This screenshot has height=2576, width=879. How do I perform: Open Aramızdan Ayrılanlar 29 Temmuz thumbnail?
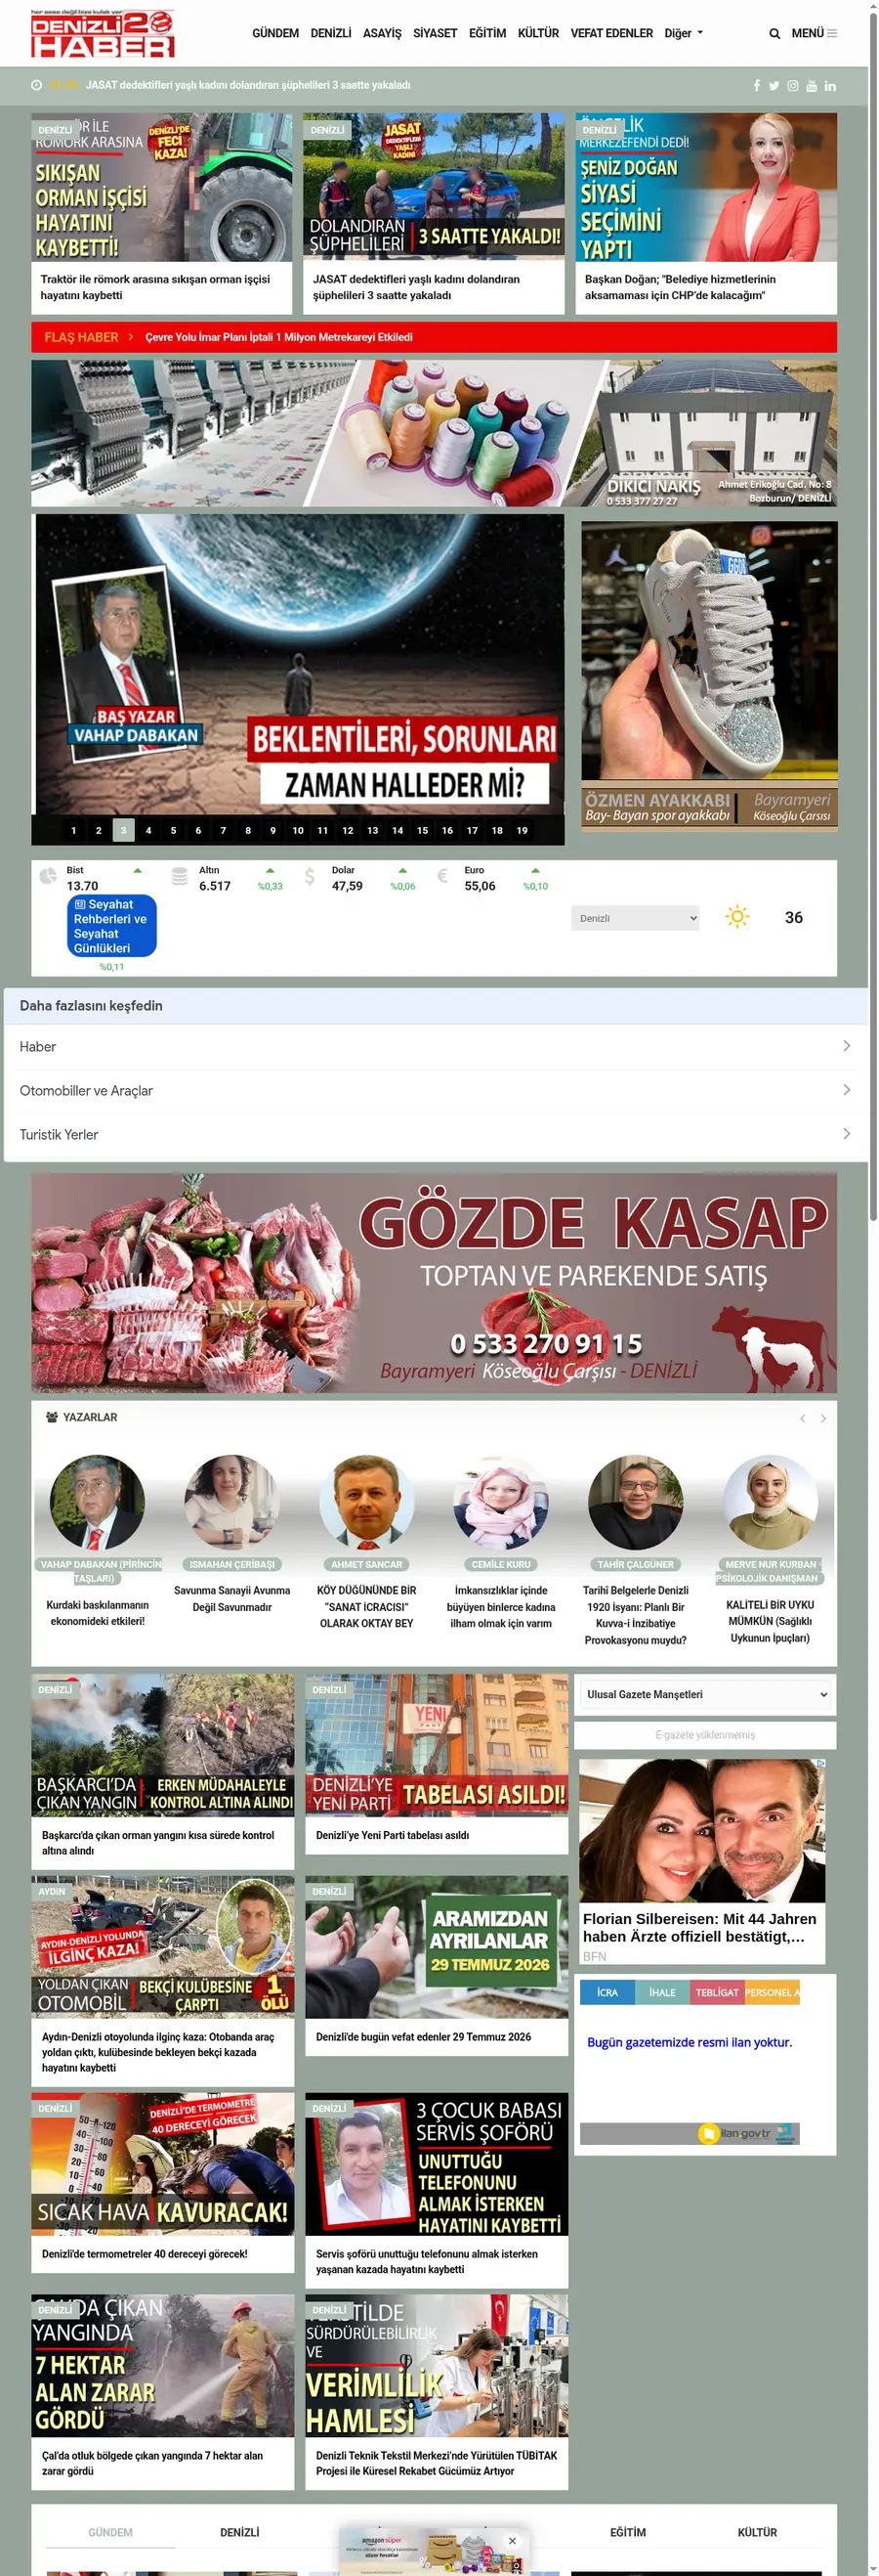(437, 1947)
